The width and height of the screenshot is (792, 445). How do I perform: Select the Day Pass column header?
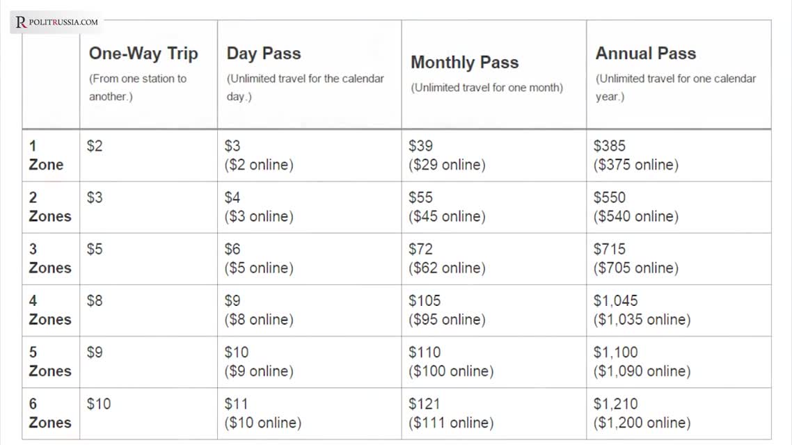[x=264, y=54]
